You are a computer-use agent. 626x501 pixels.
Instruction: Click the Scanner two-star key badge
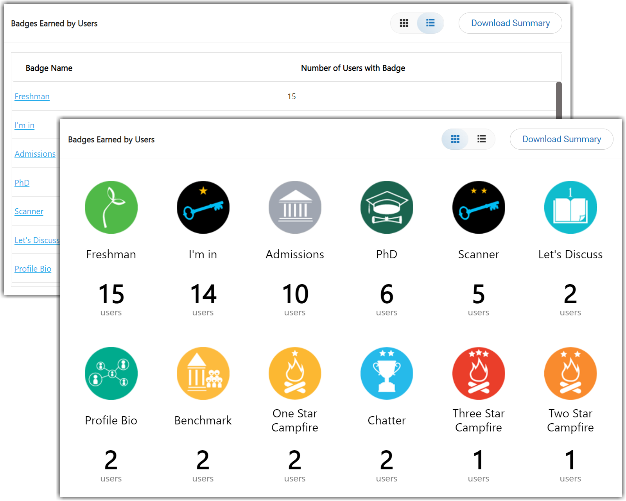pyautogui.click(x=479, y=207)
